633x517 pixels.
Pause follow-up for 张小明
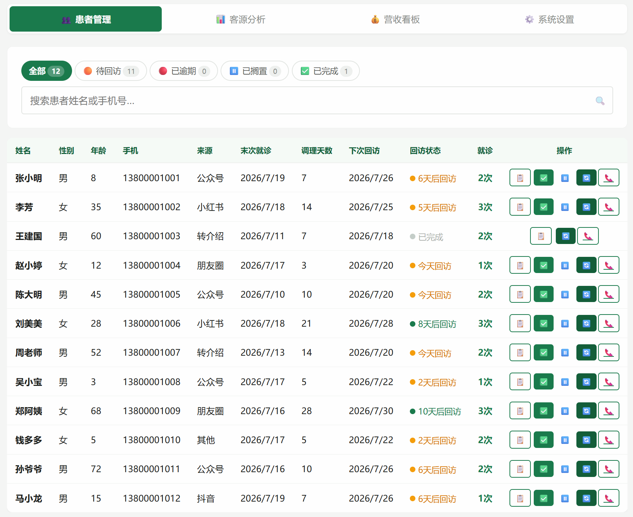coord(565,178)
